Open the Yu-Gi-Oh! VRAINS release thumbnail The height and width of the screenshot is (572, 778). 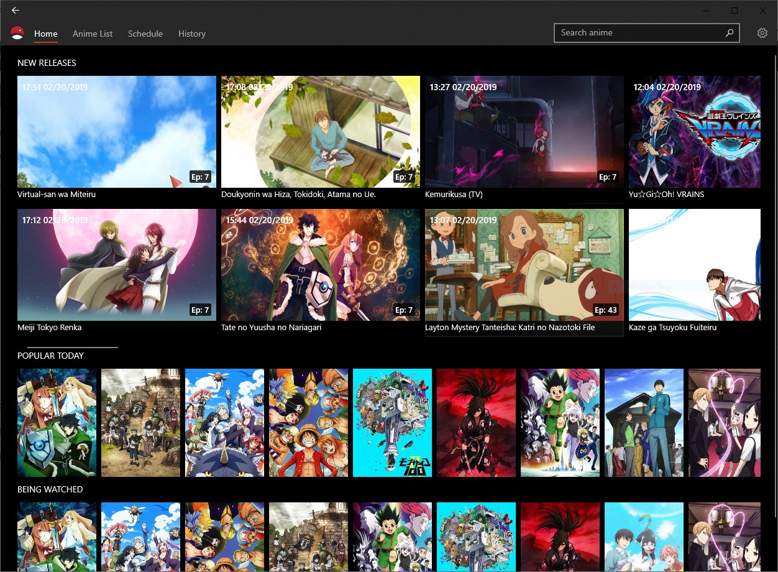click(x=695, y=132)
